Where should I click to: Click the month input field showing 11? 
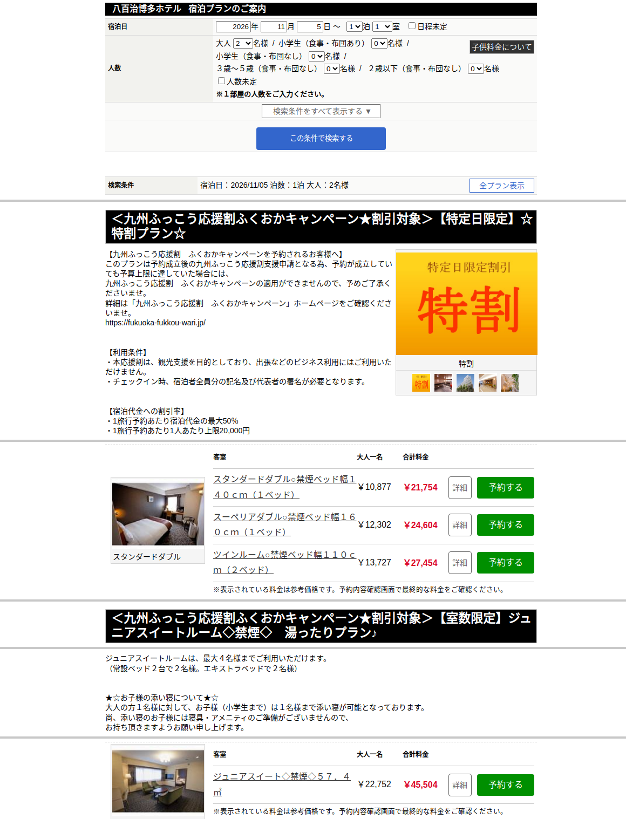click(274, 26)
